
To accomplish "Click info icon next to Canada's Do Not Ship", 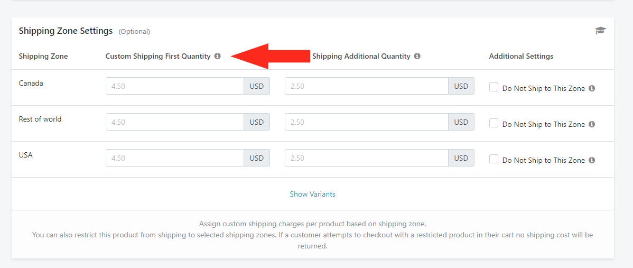I will [x=592, y=88].
